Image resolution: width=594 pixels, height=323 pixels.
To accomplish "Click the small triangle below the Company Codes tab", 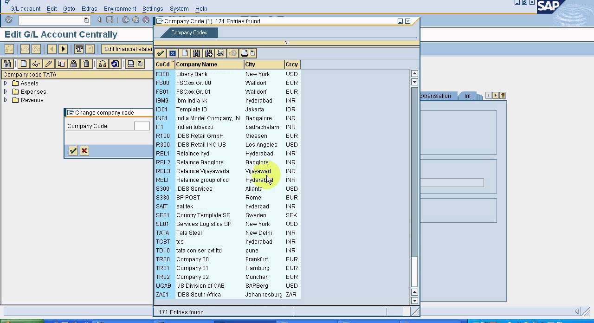I will coord(287,43).
